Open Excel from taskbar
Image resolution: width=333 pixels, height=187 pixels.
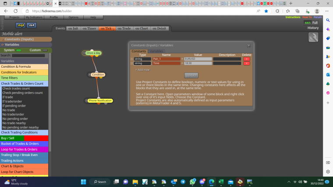(221, 182)
